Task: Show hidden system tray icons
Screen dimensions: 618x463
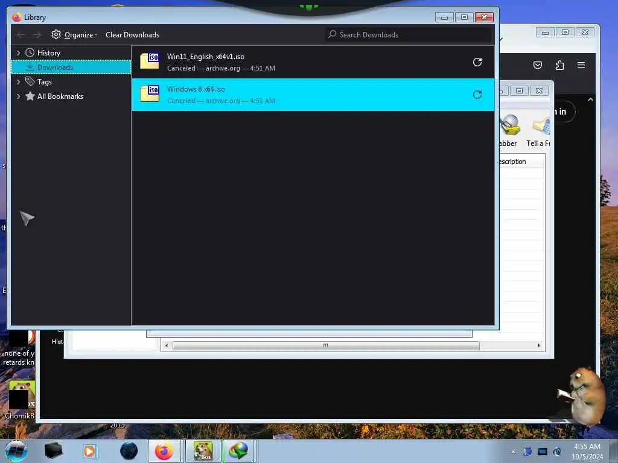Action: 513,452
